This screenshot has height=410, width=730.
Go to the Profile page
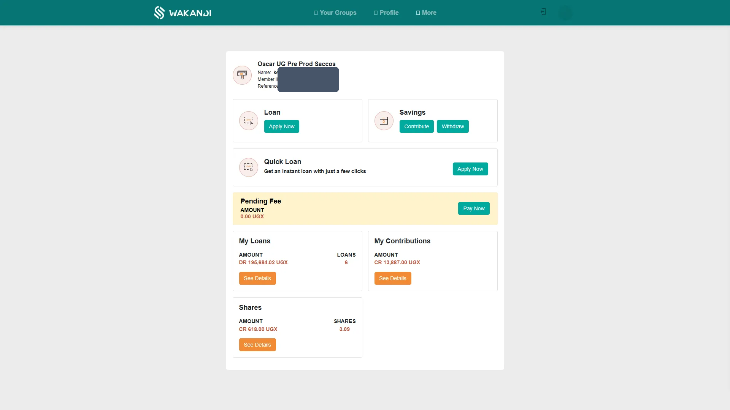coord(386,13)
